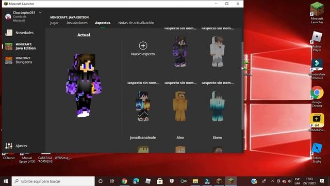Click the Jonathanaleale skin label

(x=143, y=137)
